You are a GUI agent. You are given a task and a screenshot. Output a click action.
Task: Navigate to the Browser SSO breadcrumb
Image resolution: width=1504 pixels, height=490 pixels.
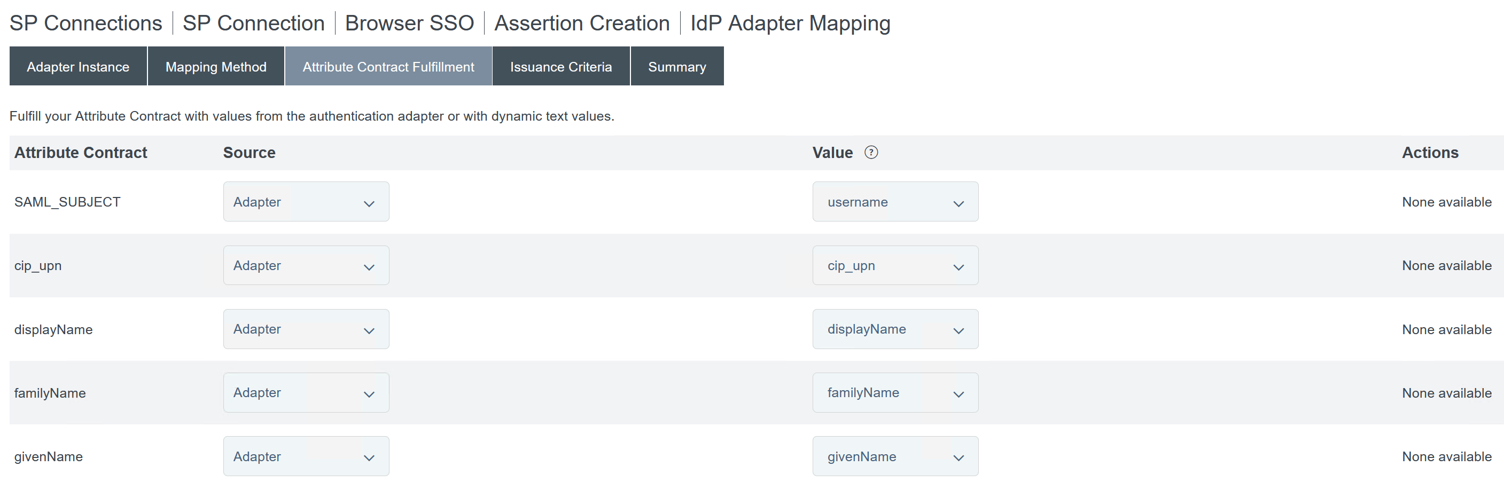tap(409, 23)
